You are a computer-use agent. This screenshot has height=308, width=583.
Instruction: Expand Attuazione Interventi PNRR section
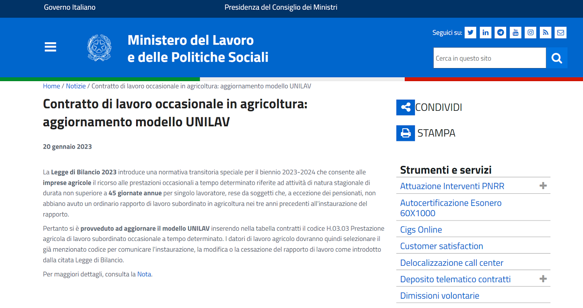(542, 185)
